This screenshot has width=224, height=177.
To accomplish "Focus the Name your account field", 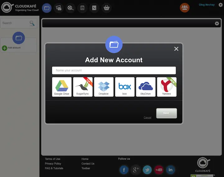I will coord(114,70).
